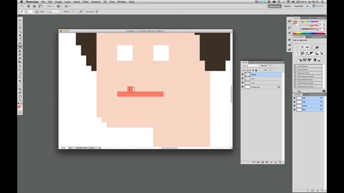Open layer blend mode dropdown
The width and height of the screenshot is (344, 193).
pos(251,66)
